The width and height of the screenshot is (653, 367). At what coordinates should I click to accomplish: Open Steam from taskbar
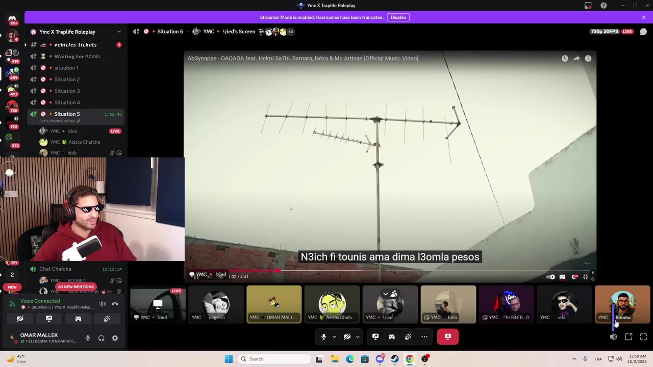395,359
